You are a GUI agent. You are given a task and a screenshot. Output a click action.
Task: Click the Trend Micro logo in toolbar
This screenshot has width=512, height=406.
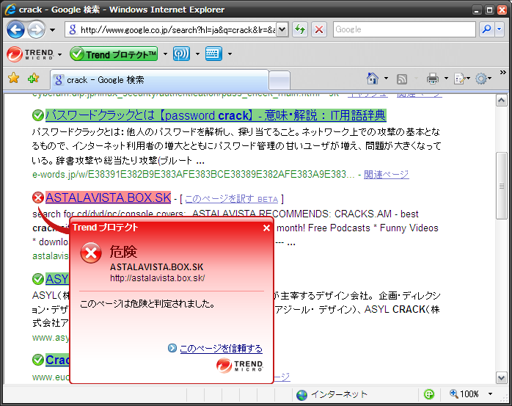(x=30, y=54)
